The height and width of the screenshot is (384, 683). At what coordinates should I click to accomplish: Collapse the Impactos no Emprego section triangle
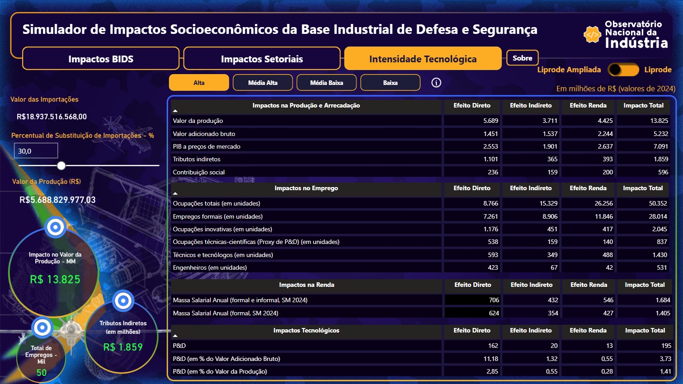click(175, 193)
